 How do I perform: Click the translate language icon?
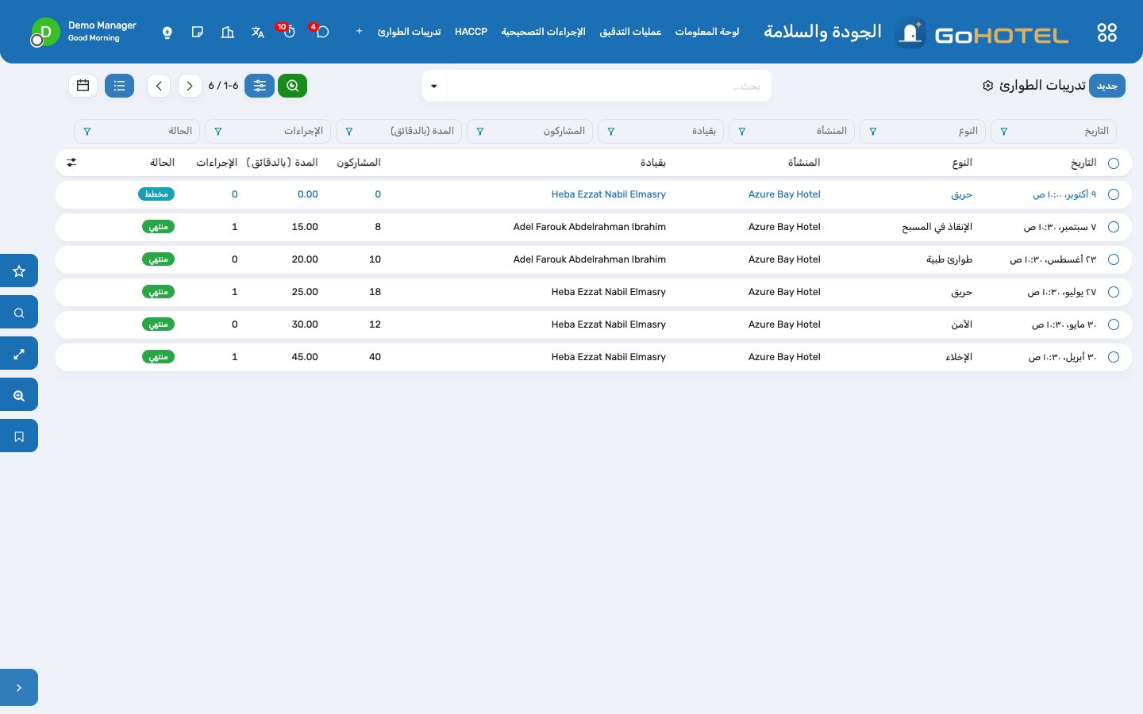pyautogui.click(x=258, y=32)
